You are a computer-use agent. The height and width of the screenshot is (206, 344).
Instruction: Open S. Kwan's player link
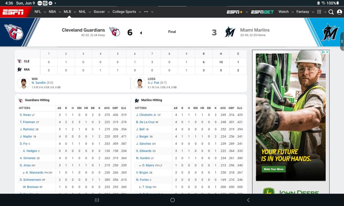[25, 115]
